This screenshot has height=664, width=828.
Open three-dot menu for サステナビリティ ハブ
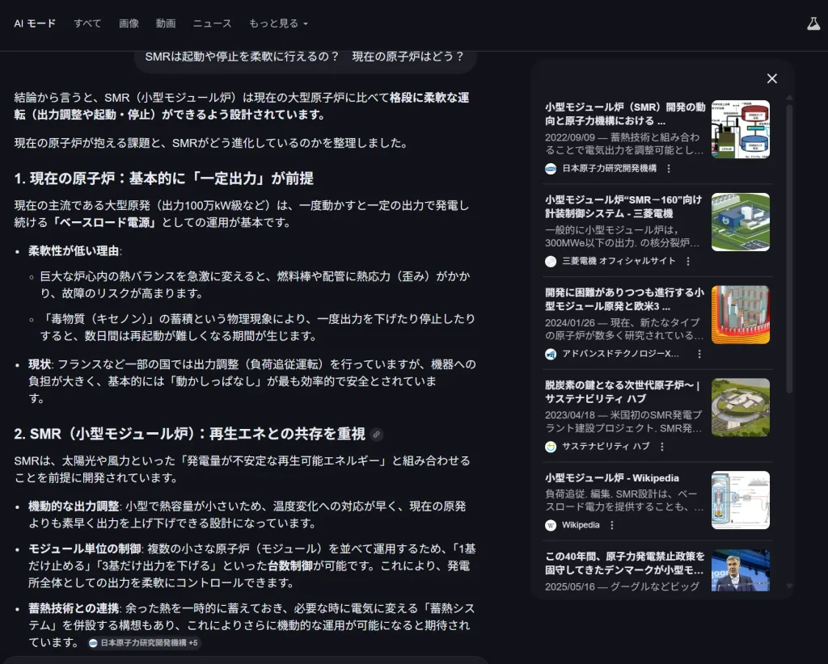click(x=661, y=447)
